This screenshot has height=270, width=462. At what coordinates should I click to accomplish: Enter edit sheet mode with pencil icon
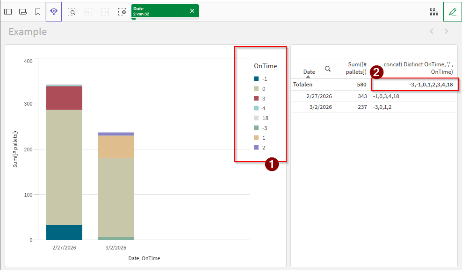point(453,12)
